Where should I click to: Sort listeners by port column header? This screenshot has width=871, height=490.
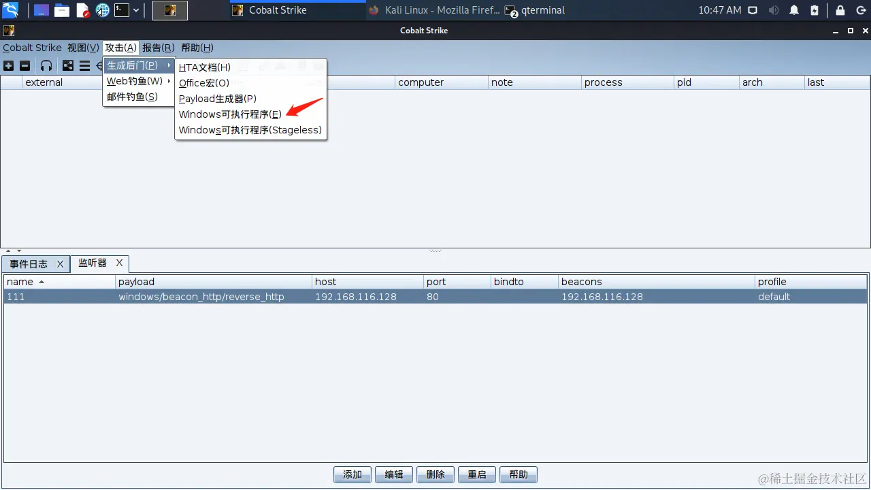click(x=456, y=282)
